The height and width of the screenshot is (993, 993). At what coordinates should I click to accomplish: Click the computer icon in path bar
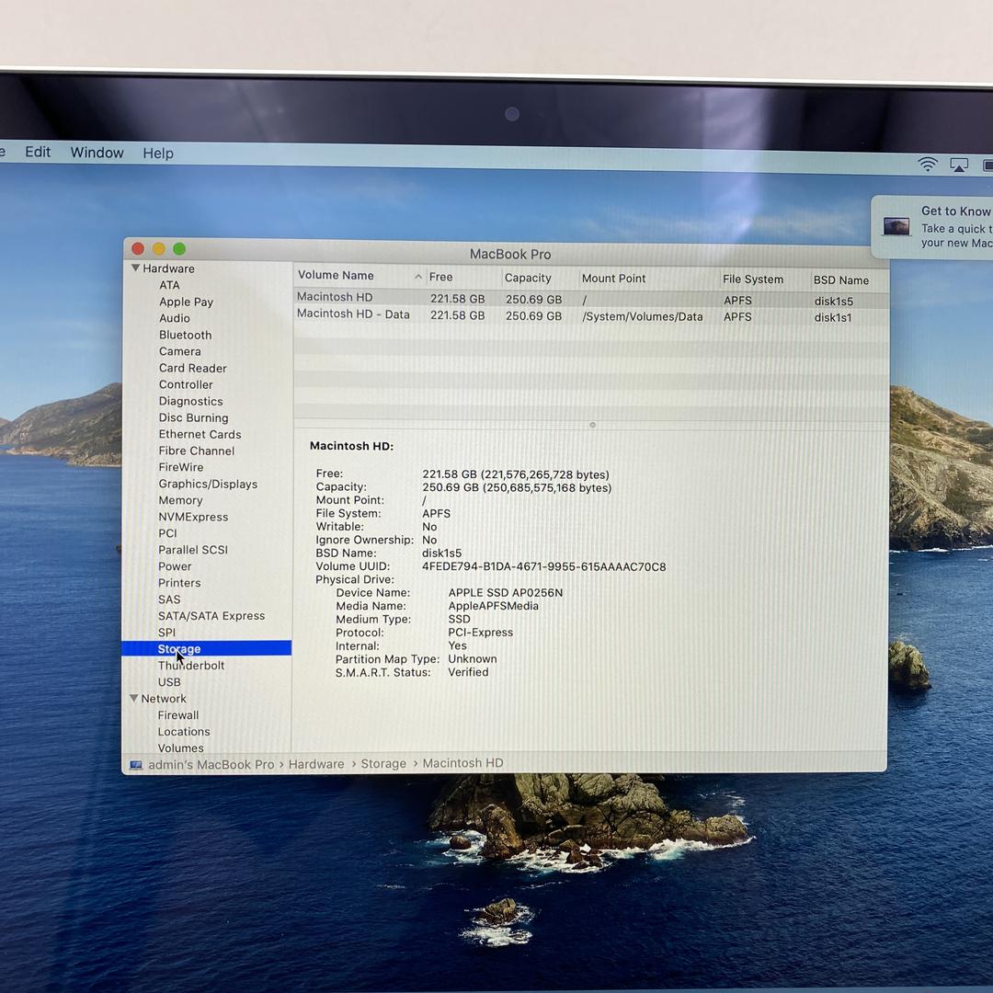coord(136,765)
